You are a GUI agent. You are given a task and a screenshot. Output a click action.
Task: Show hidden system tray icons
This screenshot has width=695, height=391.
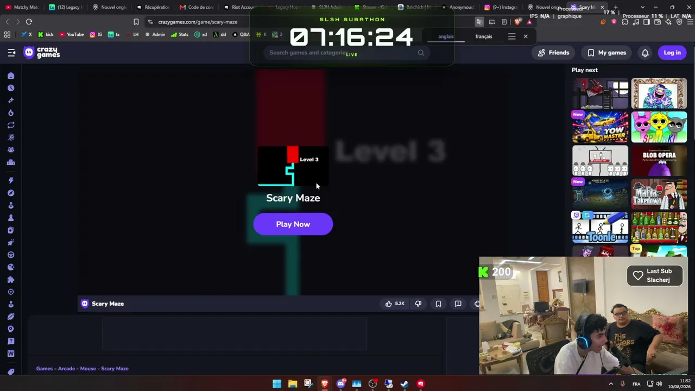[611, 384]
